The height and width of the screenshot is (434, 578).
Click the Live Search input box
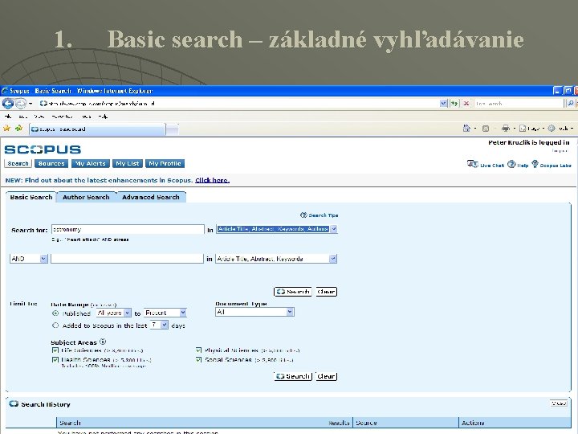tap(519, 104)
